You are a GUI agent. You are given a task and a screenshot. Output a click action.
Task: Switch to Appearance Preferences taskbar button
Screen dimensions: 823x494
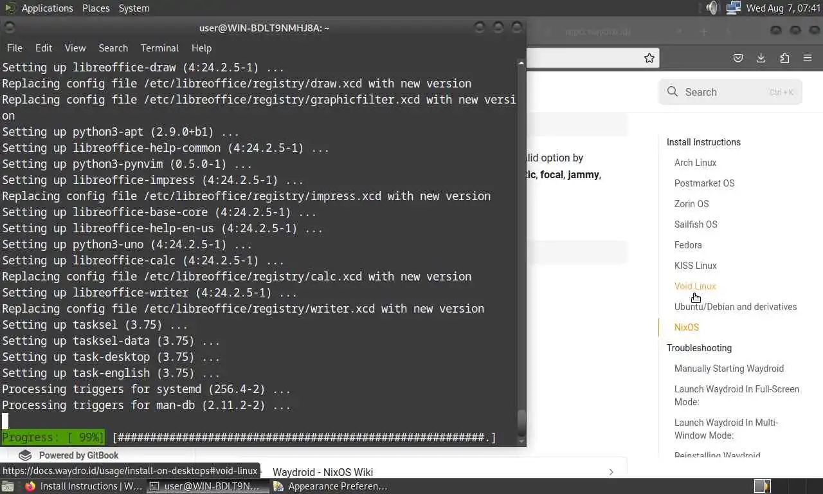pos(330,486)
